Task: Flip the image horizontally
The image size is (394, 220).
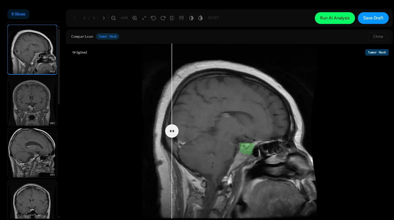Action: click(x=172, y=18)
